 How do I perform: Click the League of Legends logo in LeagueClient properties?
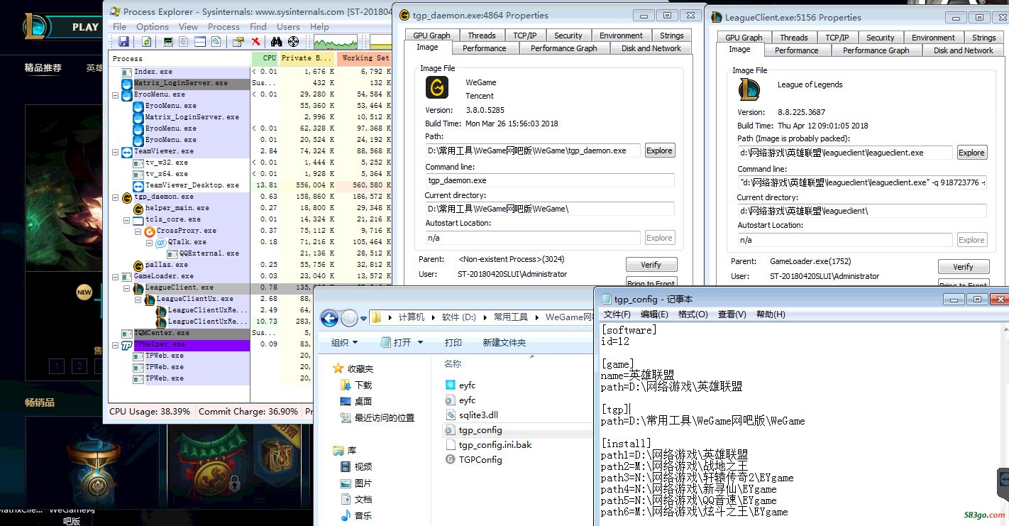(x=749, y=89)
